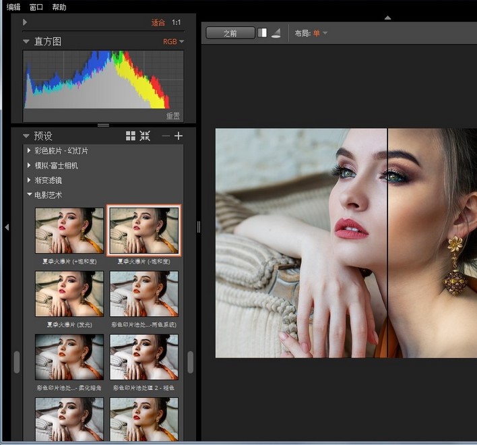The height and width of the screenshot is (445, 477).
Task: Click the collapse-all presets icon
Action: [145, 136]
